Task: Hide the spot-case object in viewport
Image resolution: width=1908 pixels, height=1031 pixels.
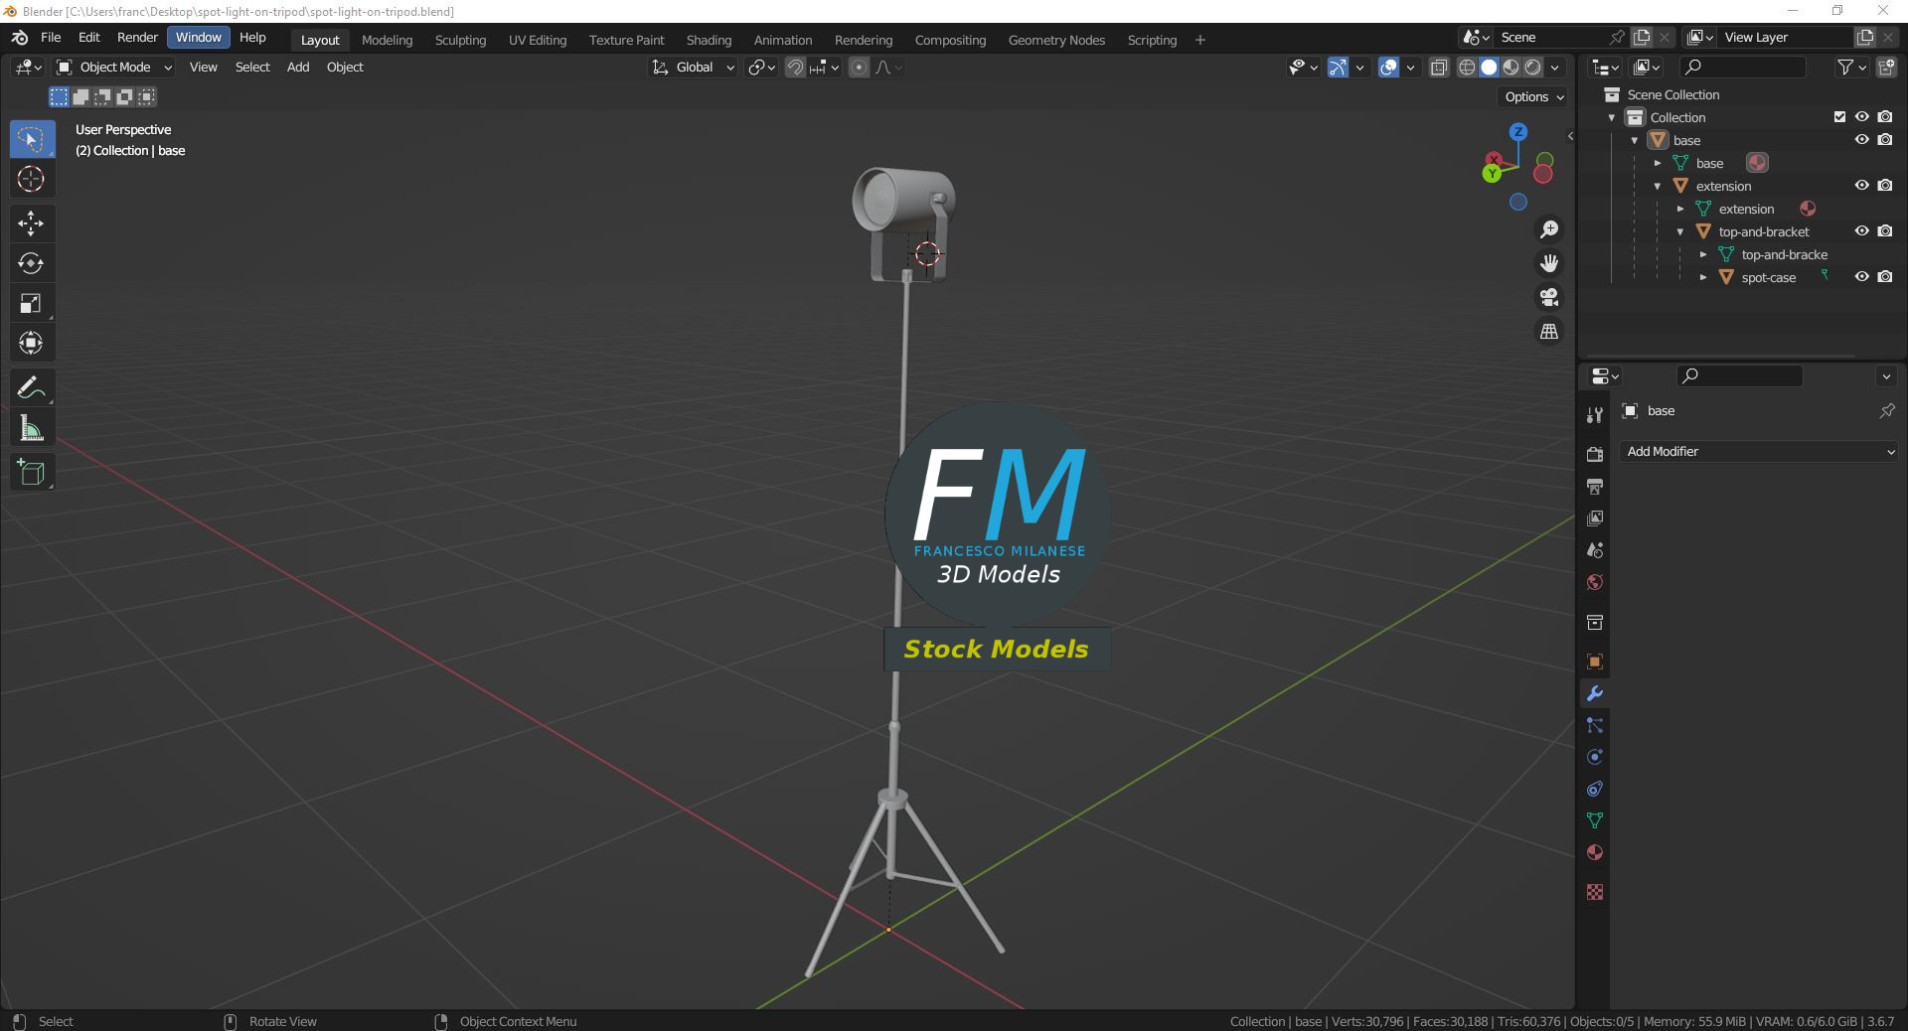Action: [1862, 277]
